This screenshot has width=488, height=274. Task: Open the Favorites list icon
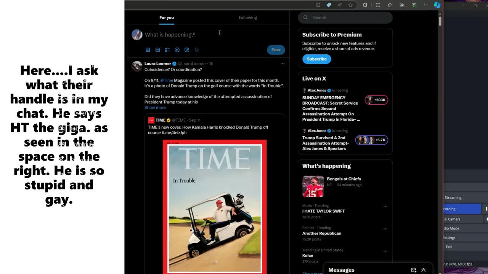390,5
